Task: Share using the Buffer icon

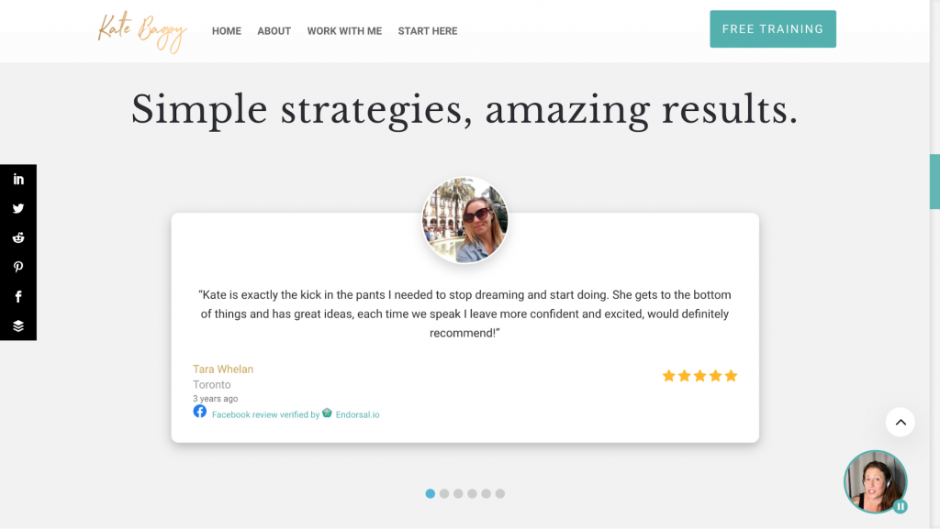Action: (18, 325)
